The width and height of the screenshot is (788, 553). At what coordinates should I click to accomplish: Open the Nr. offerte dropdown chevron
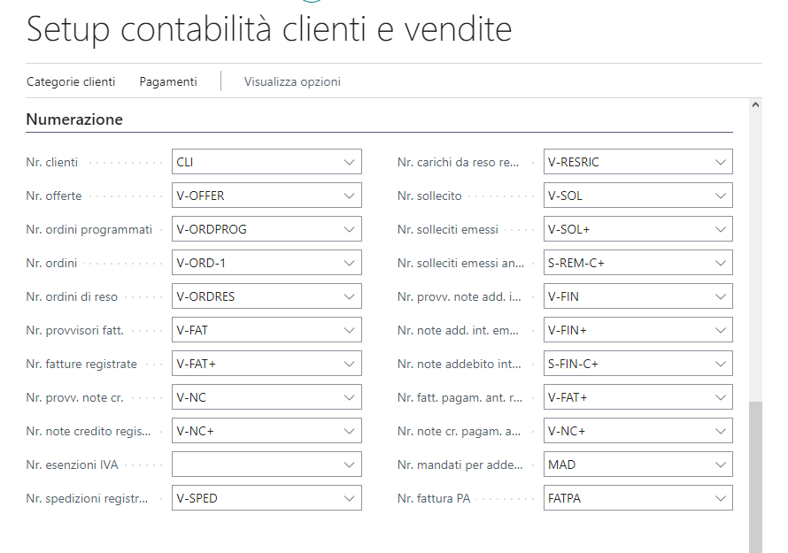[x=348, y=196]
